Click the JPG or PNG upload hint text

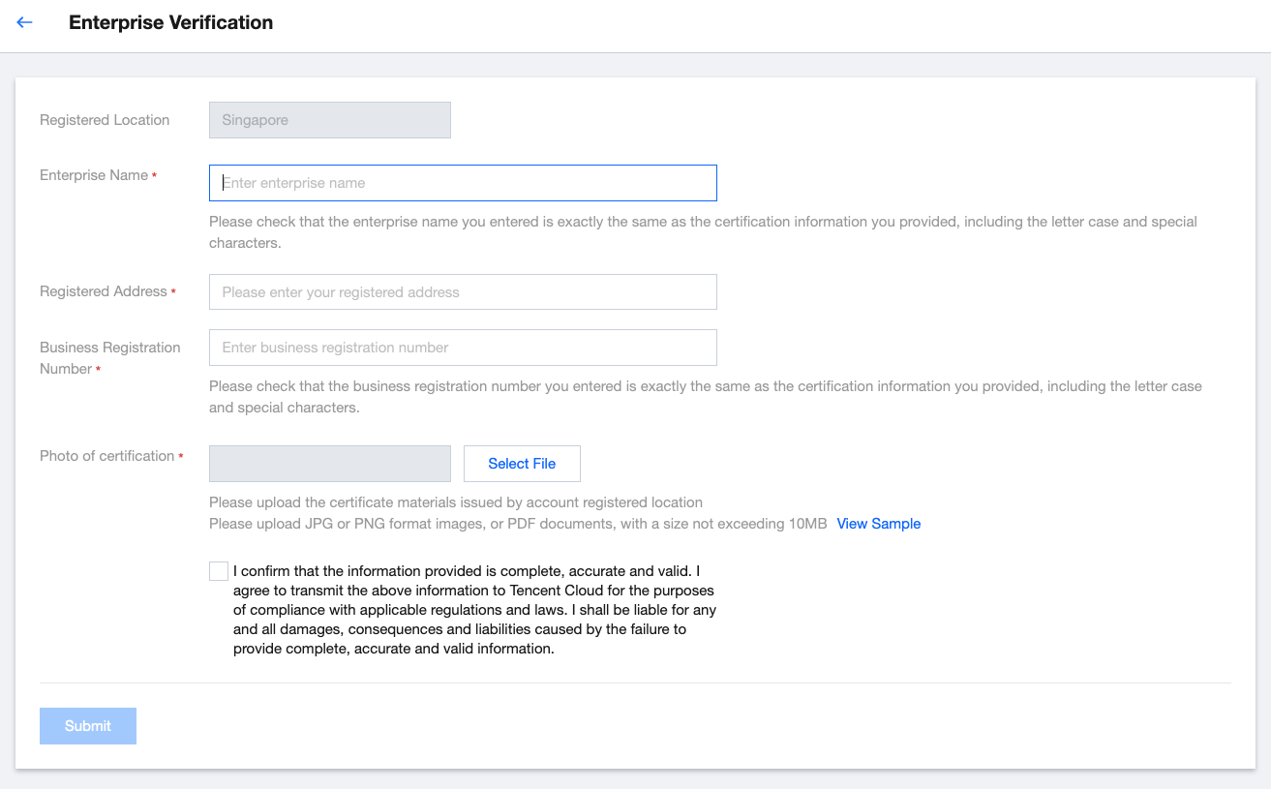(518, 524)
